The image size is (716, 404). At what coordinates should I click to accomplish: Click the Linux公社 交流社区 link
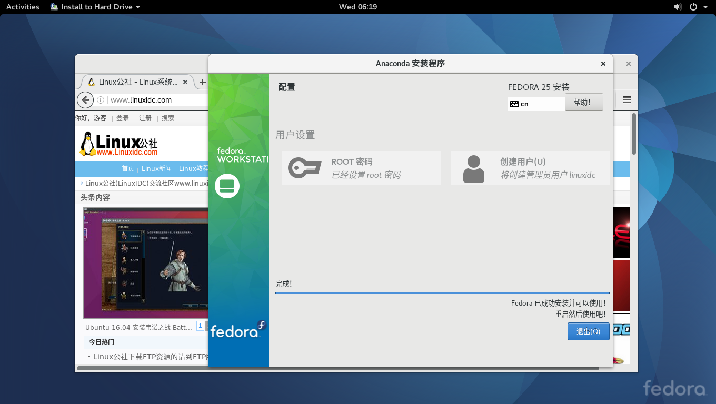pyautogui.click(x=146, y=184)
